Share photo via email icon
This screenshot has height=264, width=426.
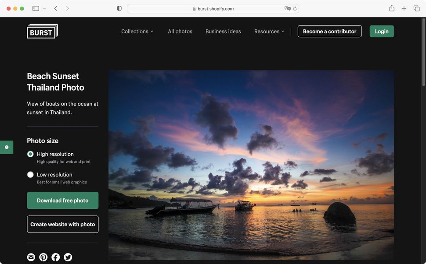tap(31, 257)
